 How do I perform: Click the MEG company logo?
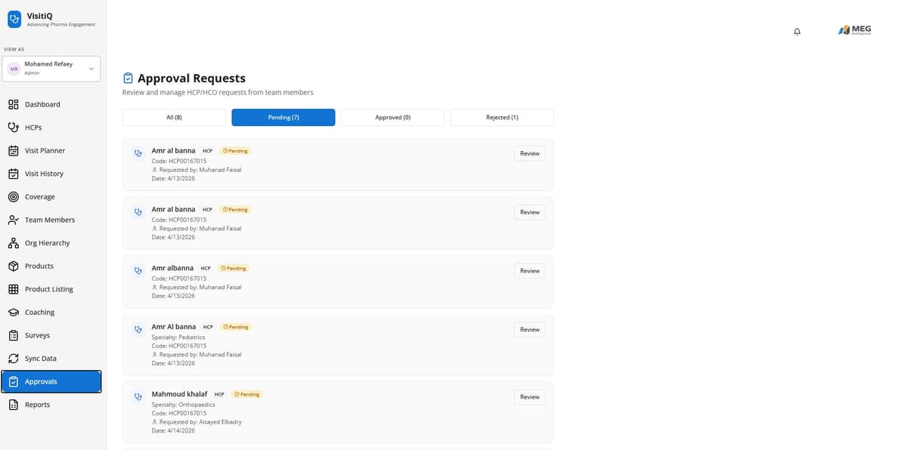[x=855, y=29]
